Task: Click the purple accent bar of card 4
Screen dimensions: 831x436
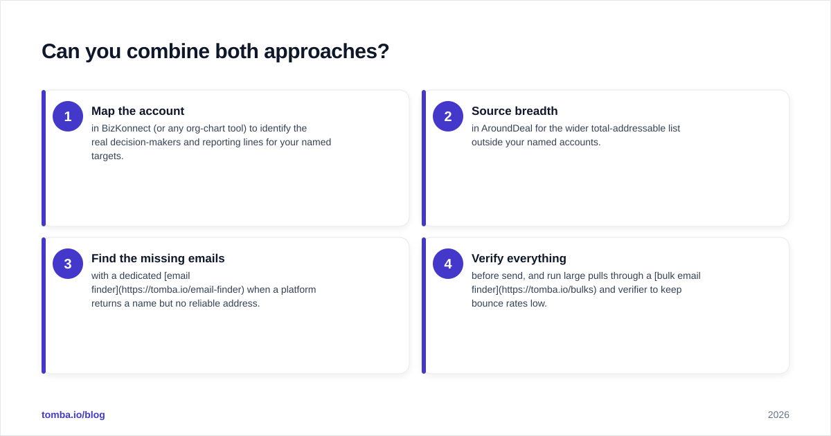Action: pyautogui.click(x=424, y=305)
